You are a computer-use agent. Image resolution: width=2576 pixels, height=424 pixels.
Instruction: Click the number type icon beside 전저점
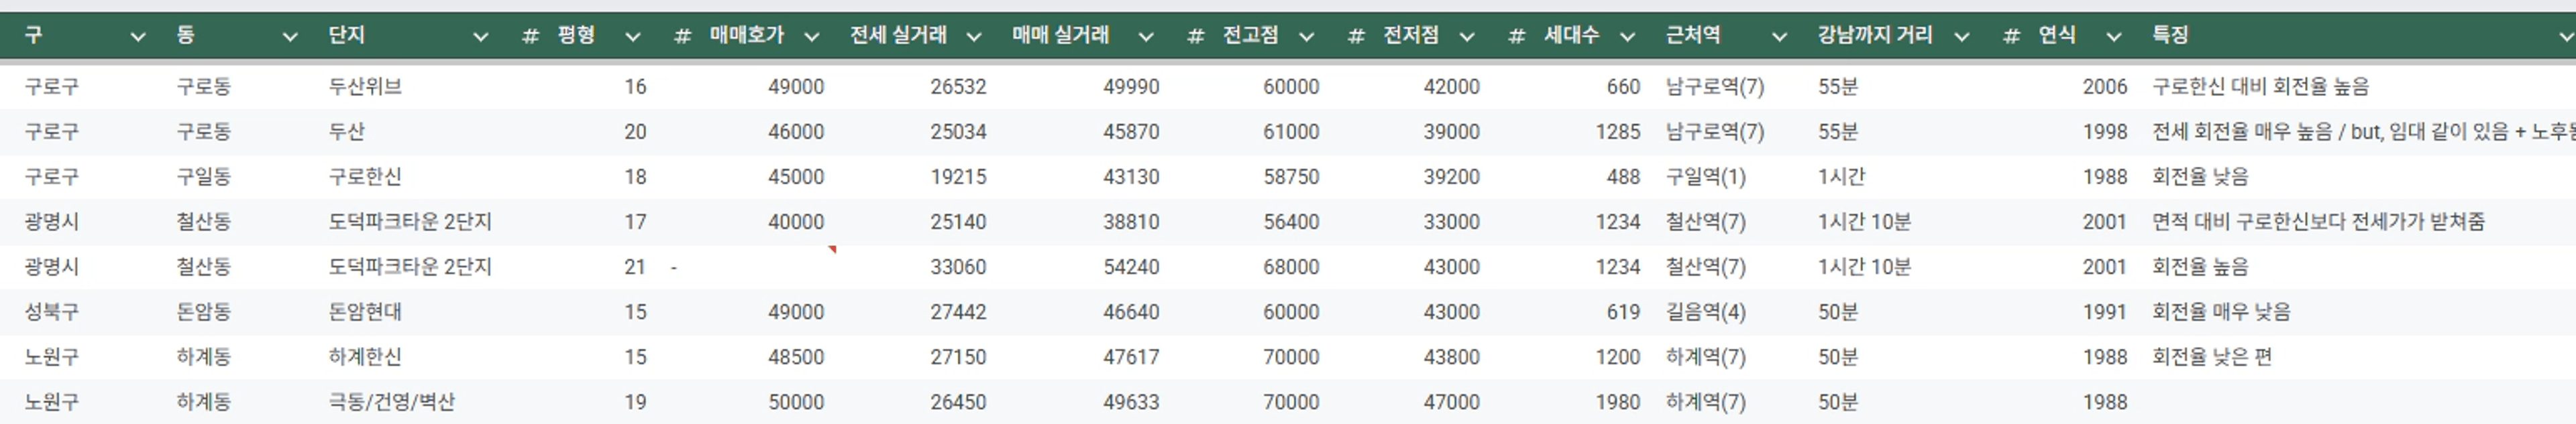(x=1357, y=37)
